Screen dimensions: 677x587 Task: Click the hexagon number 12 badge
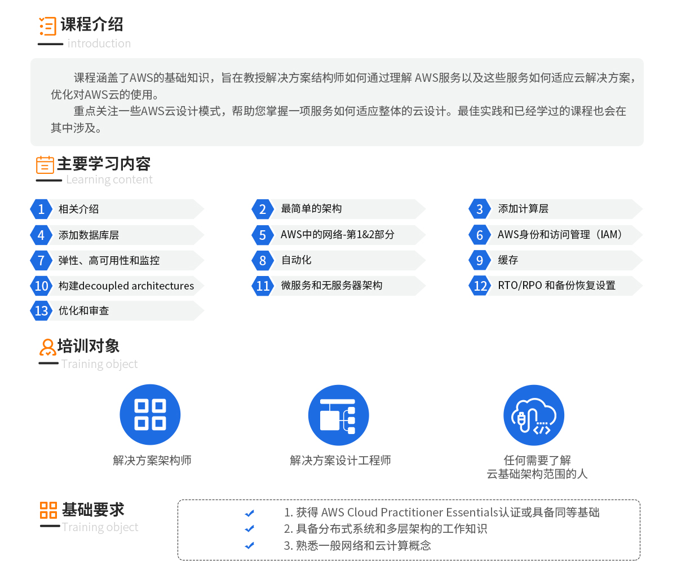pos(480,286)
